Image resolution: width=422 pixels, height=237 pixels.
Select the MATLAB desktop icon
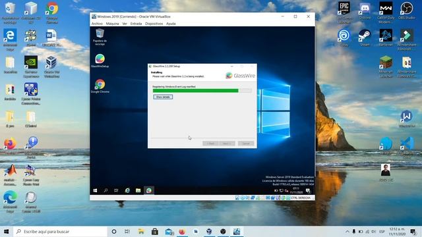click(x=11, y=175)
